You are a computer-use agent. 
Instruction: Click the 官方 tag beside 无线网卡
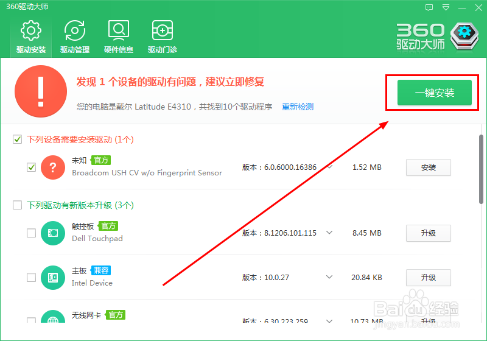tap(116, 315)
